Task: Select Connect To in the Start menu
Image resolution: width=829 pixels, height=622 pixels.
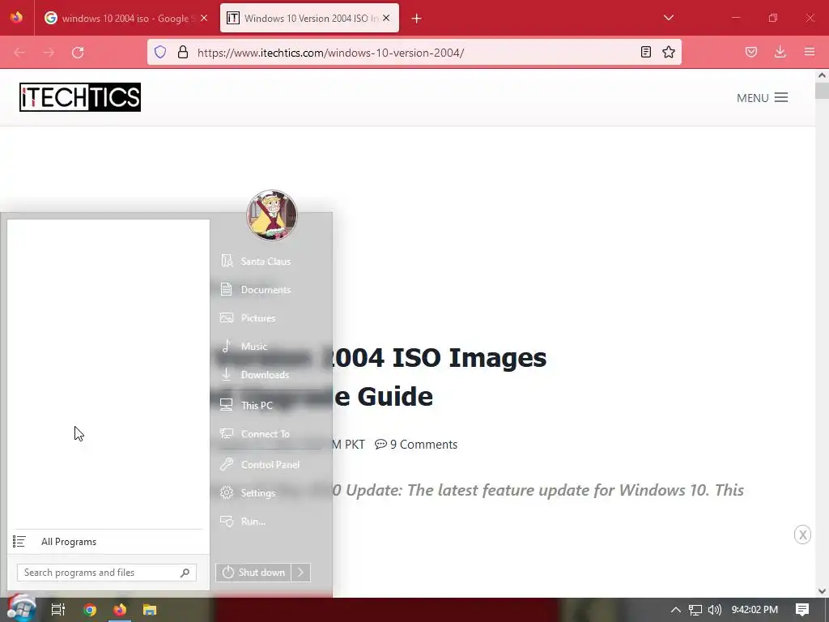Action: point(266,434)
